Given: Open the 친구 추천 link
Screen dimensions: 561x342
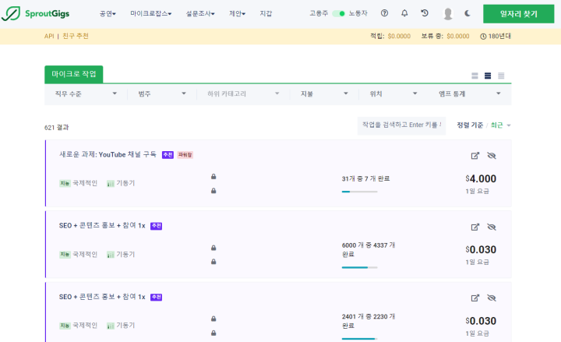Looking at the screenshot, I should 76,36.
